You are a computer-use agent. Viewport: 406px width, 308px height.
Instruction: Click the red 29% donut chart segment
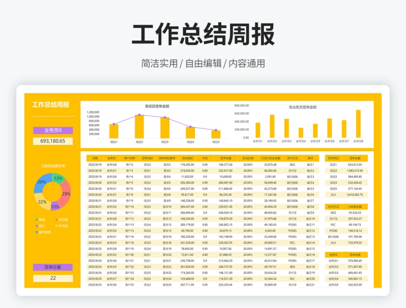[x=66, y=194]
